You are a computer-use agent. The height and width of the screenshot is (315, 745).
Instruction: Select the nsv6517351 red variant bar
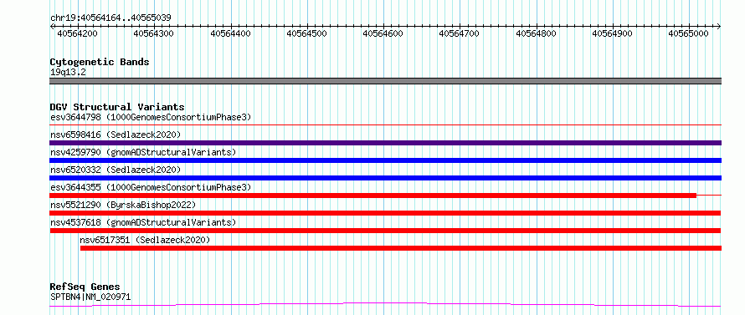click(x=401, y=248)
